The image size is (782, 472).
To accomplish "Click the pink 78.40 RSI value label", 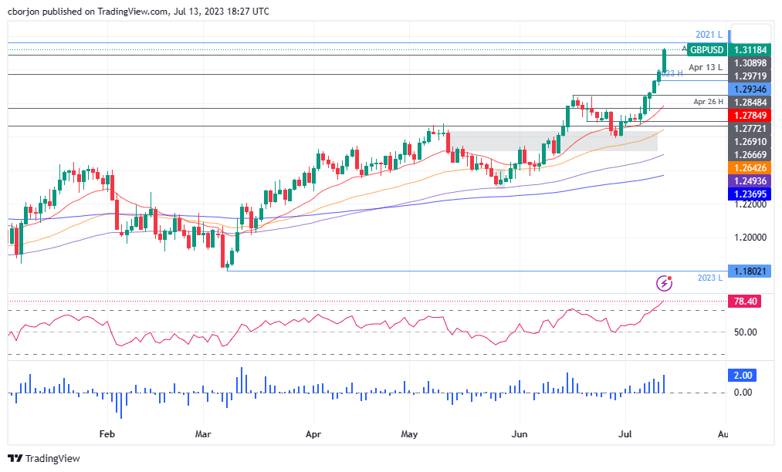I will [746, 302].
